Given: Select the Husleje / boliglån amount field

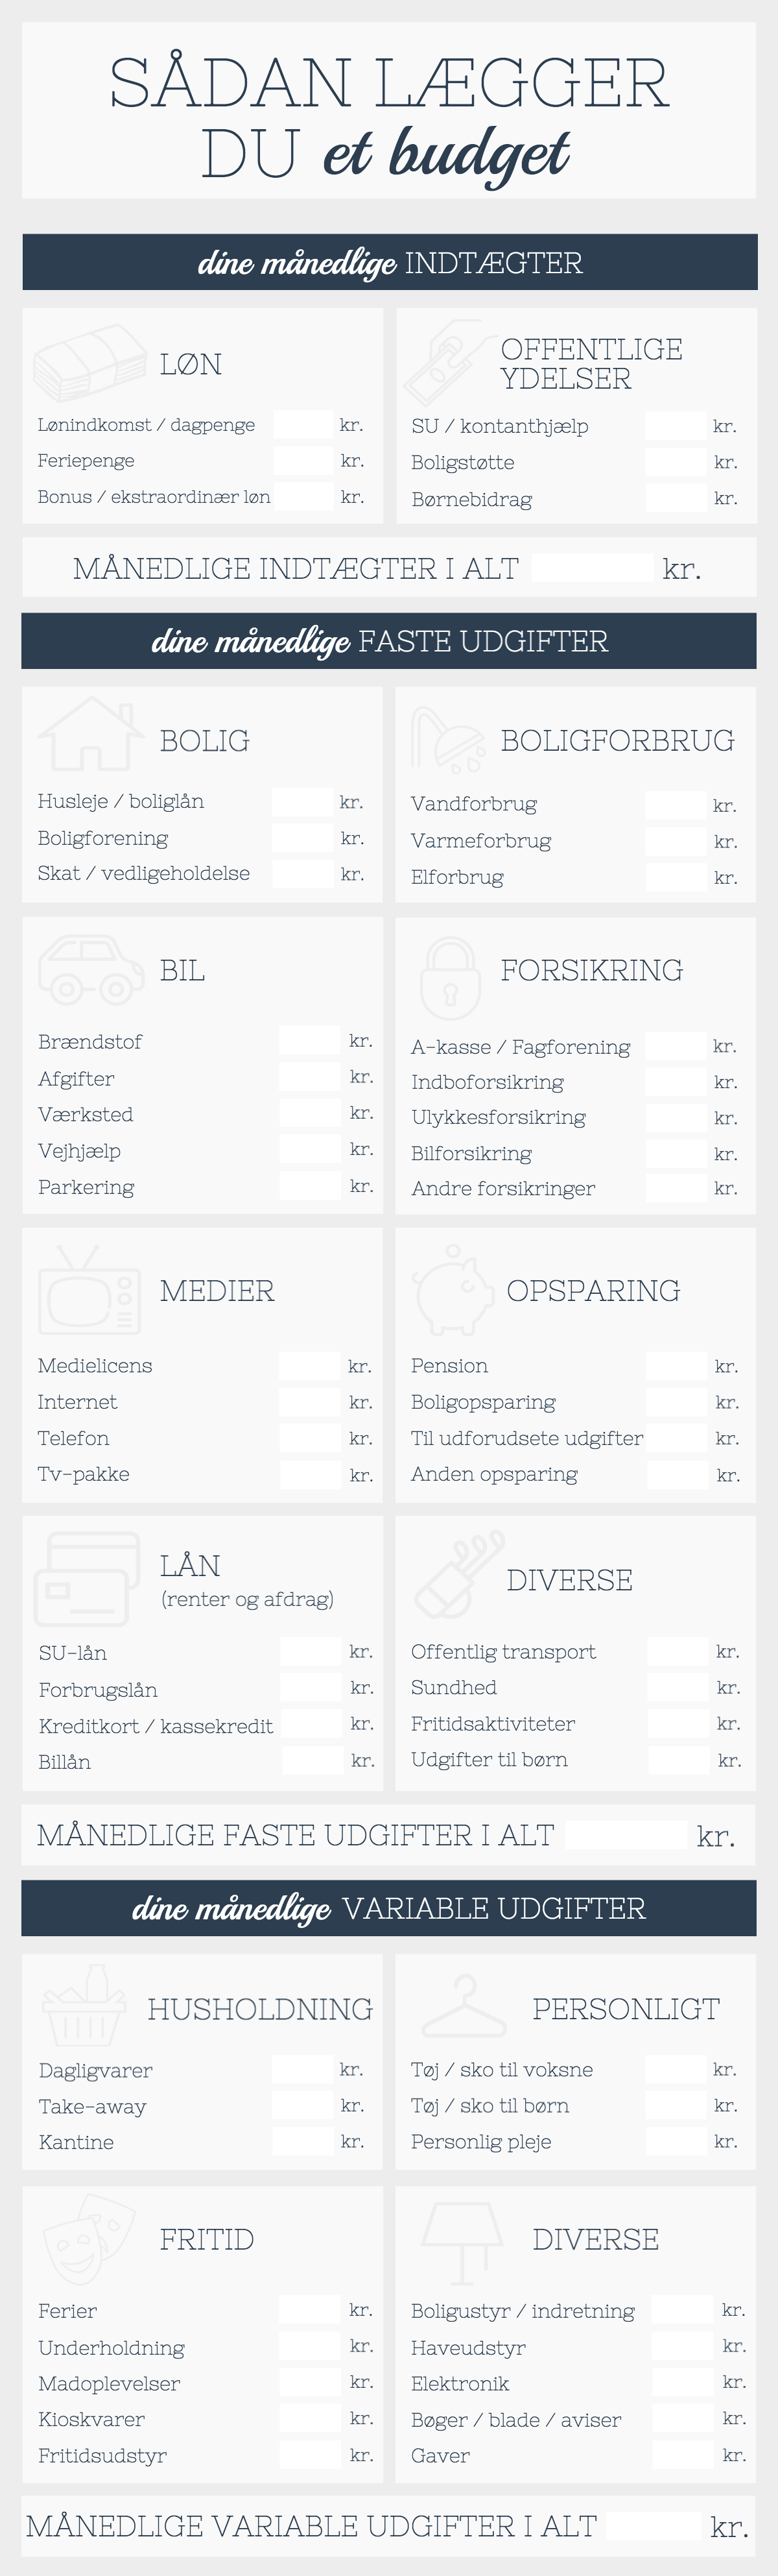Looking at the screenshot, I should pos(303,801).
